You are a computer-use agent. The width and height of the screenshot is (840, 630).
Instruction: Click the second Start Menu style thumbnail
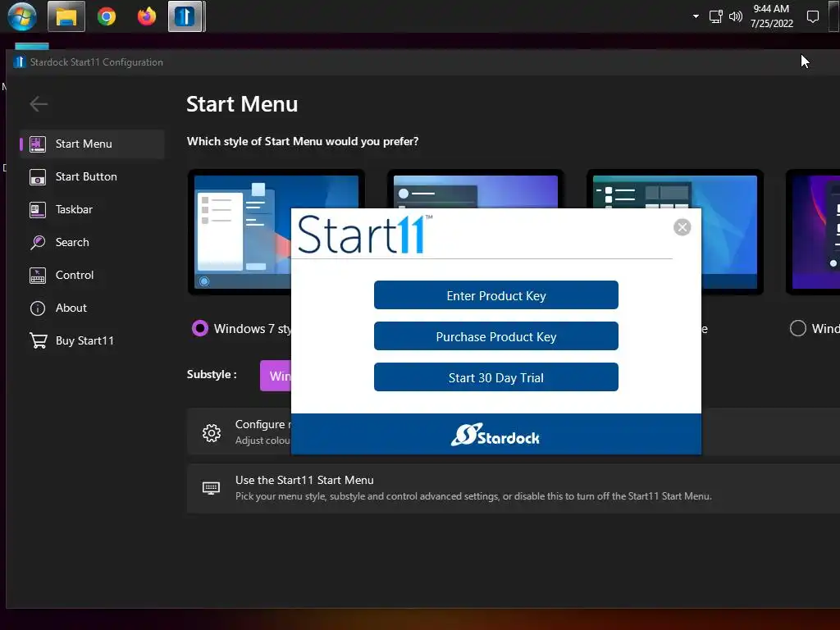point(476,189)
